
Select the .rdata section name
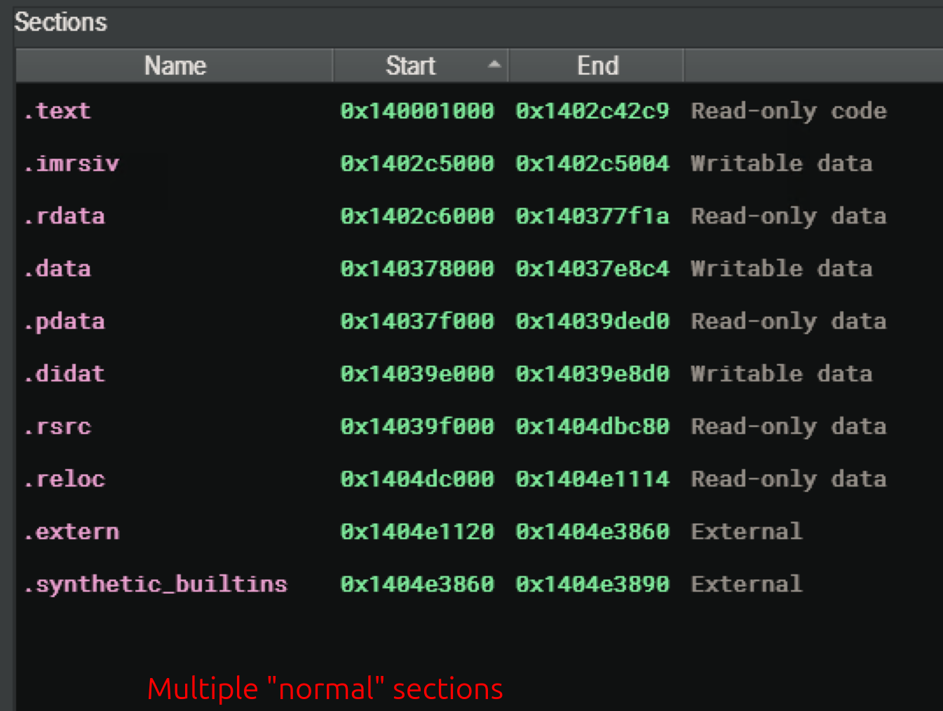(x=65, y=216)
